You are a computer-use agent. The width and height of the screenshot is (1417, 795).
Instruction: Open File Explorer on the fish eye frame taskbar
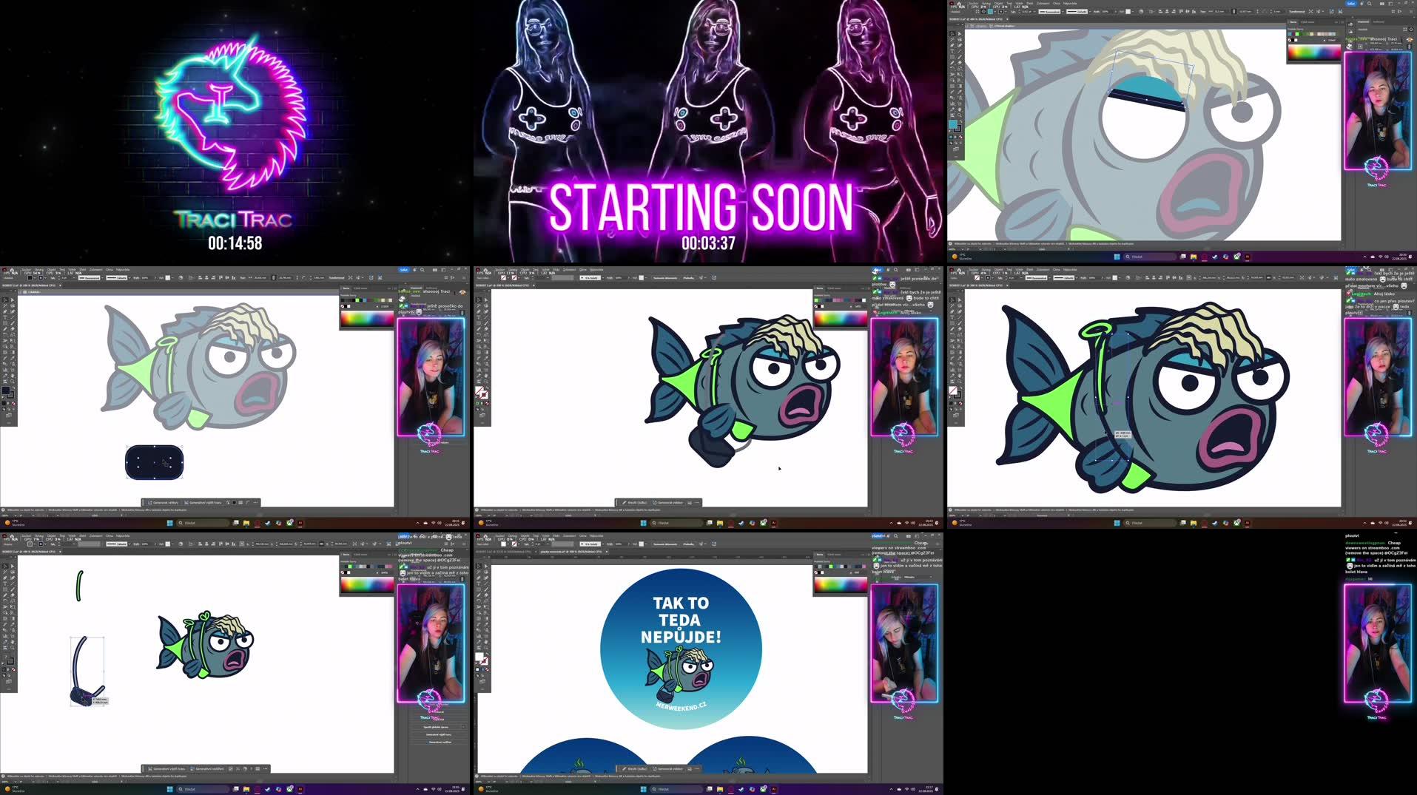(1194, 257)
